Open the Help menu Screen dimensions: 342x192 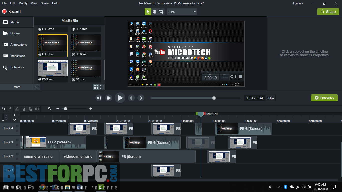tap(55, 3)
